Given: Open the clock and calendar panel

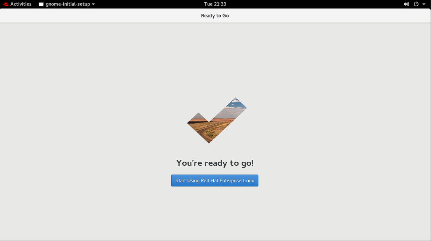Looking at the screenshot, I should pyautogui.click(x=215, y=4).
